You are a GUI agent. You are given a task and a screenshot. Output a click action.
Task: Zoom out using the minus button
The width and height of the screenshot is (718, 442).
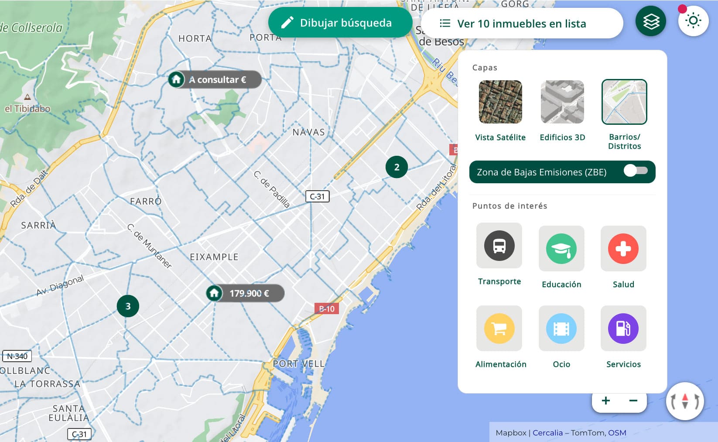633,400
